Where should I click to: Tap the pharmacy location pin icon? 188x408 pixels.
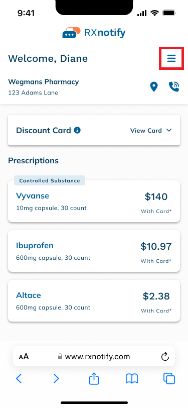point(154,86)
